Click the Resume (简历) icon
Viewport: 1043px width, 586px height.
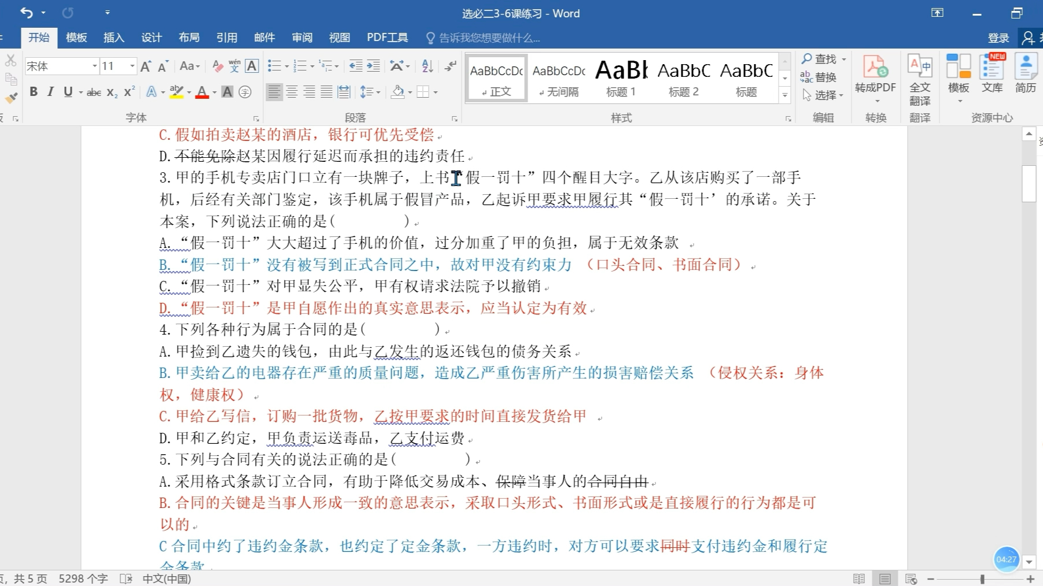pos(1026,74)
